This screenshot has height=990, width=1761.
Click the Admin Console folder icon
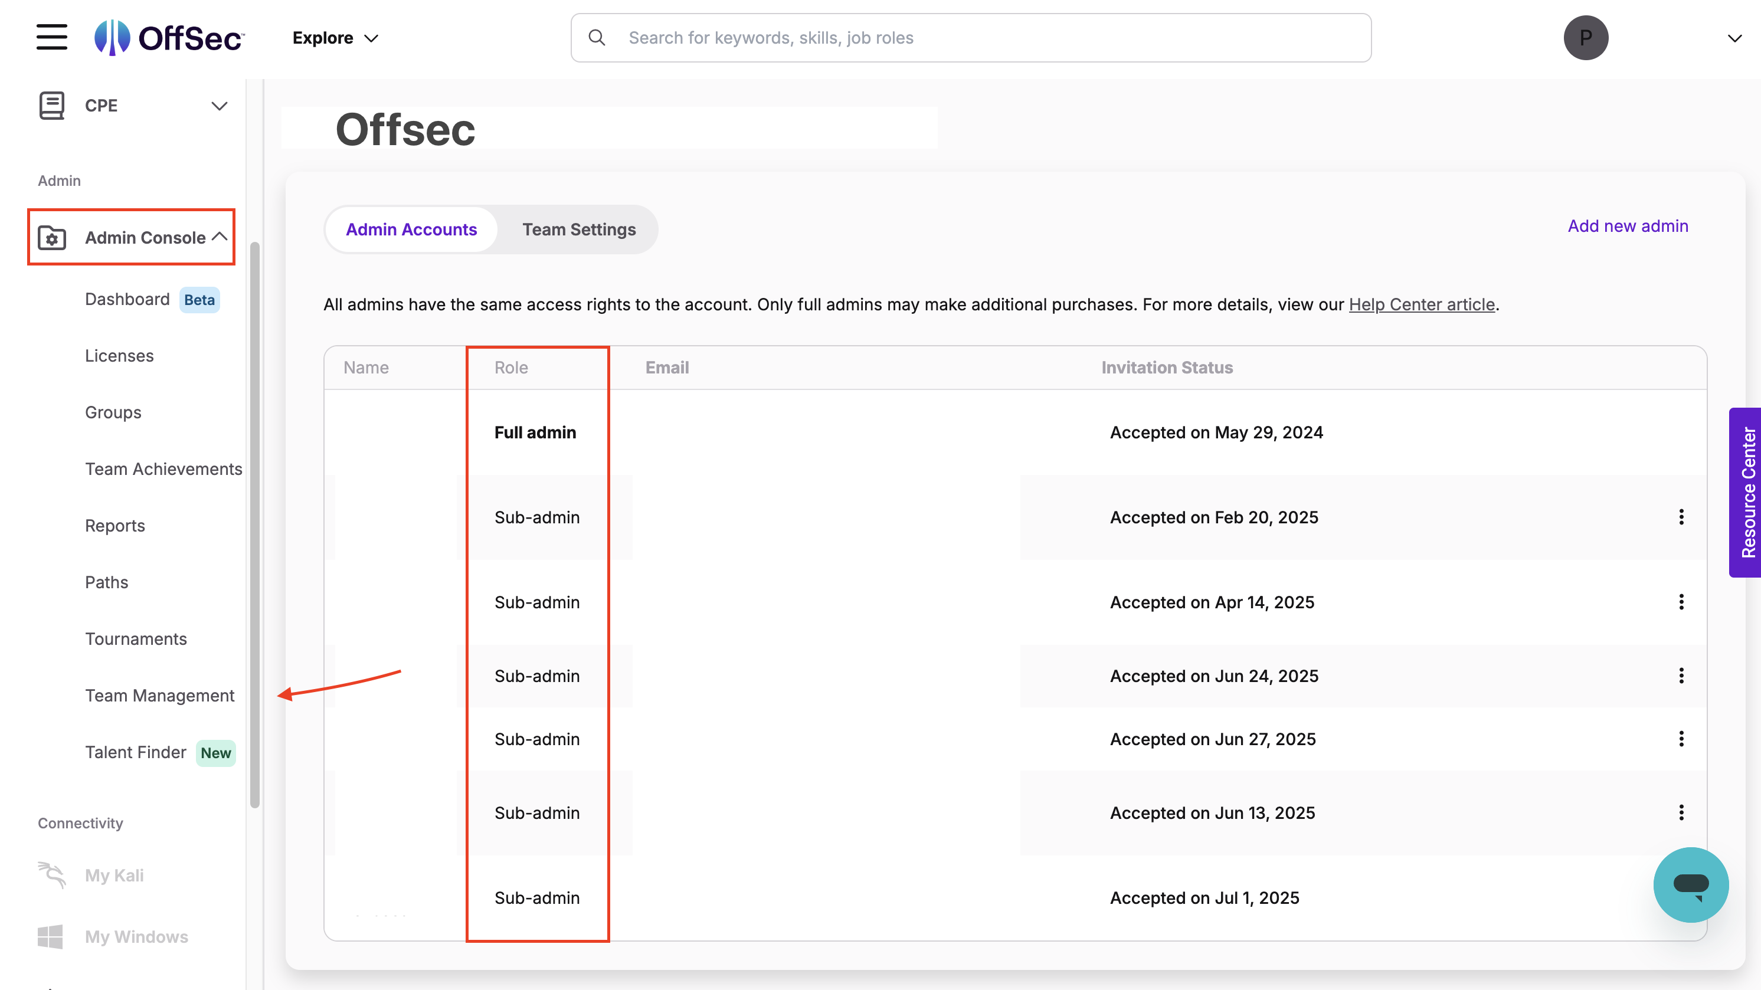coord(52,238)
